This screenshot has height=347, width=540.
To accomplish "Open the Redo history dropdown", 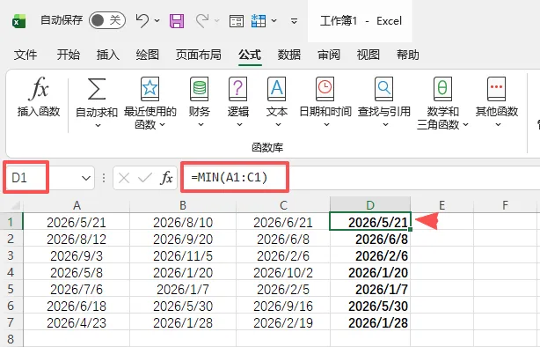I will (217, 20).
